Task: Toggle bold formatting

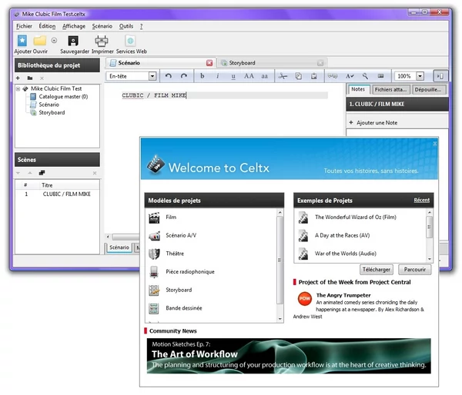Action: [x=202, y=76]
